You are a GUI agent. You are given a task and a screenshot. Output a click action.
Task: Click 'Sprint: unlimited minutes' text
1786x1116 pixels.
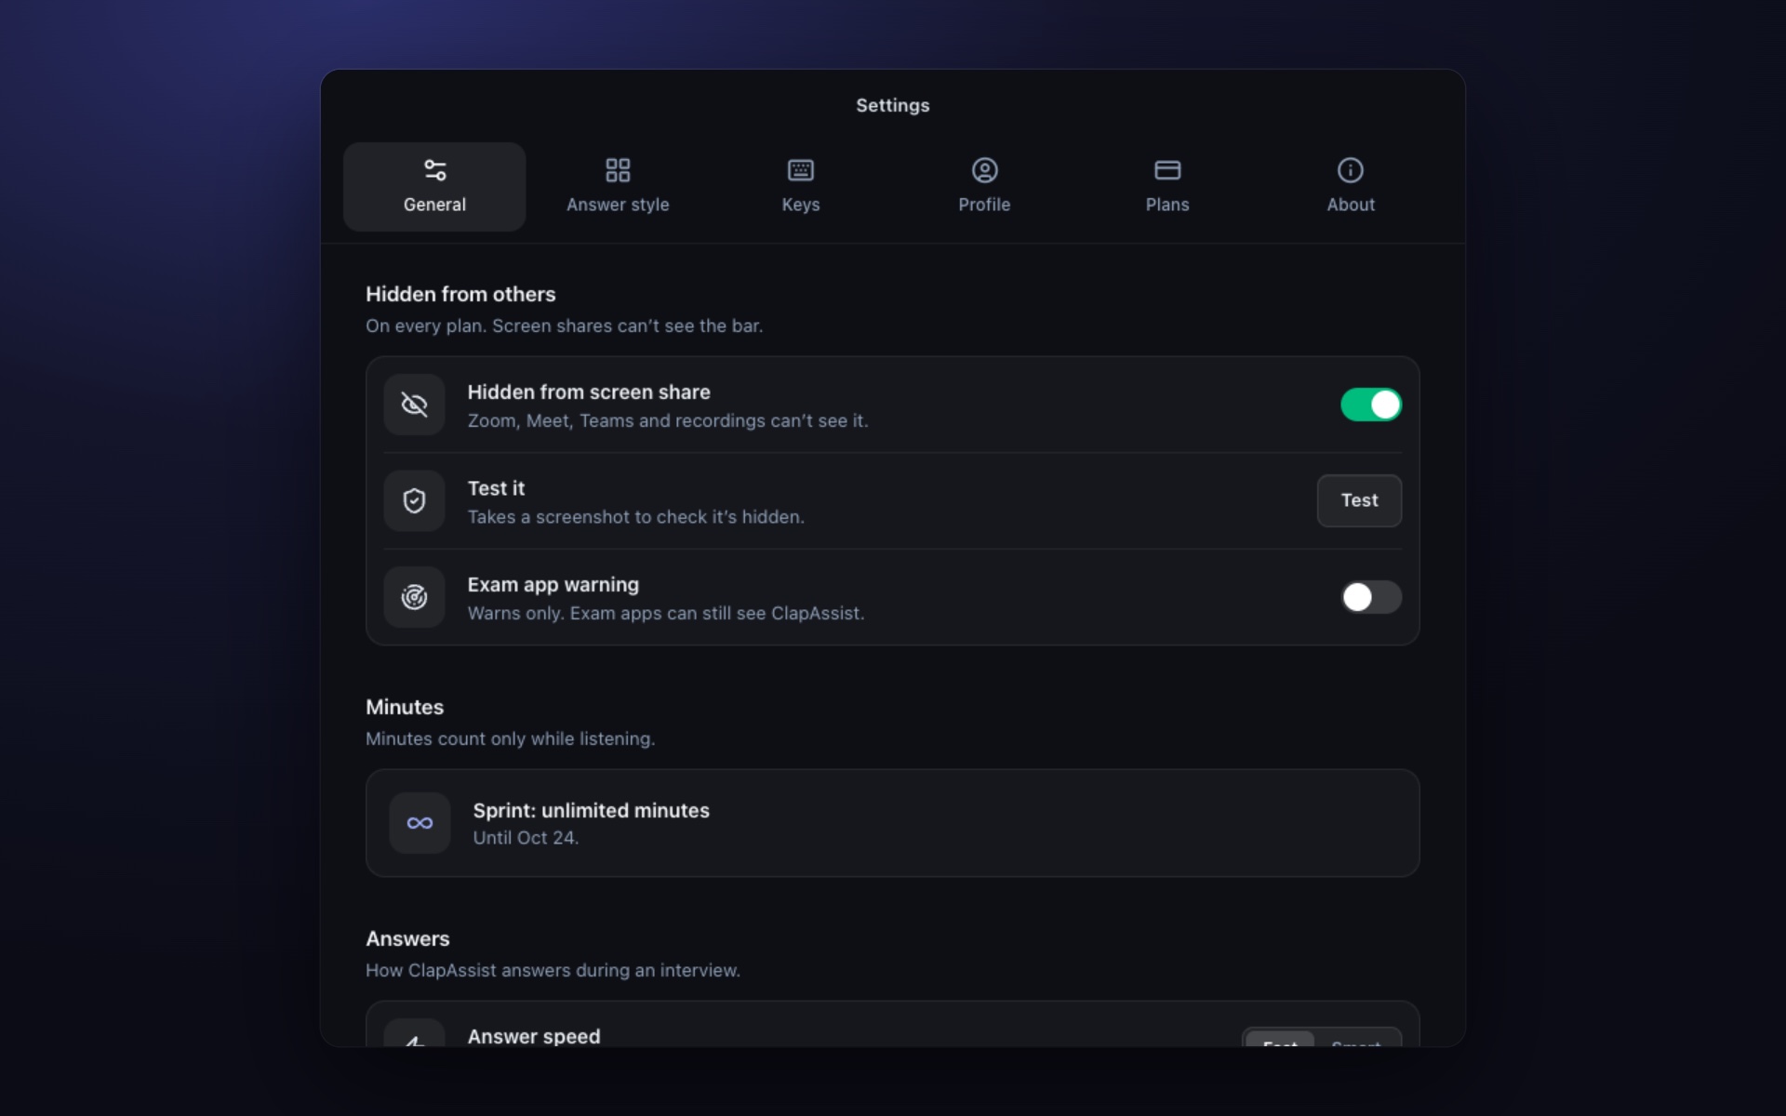tap(591, 810)
